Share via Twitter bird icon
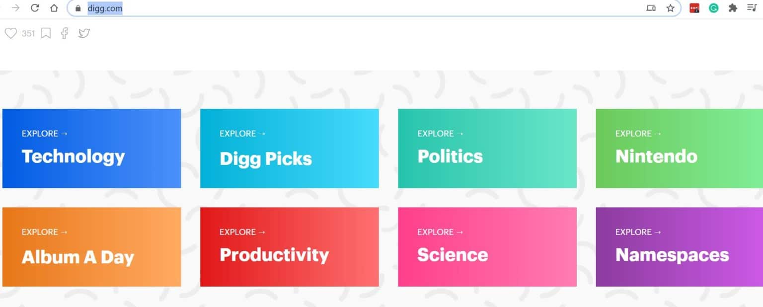Viewport: 763px width, 307px height. [84, 33]
